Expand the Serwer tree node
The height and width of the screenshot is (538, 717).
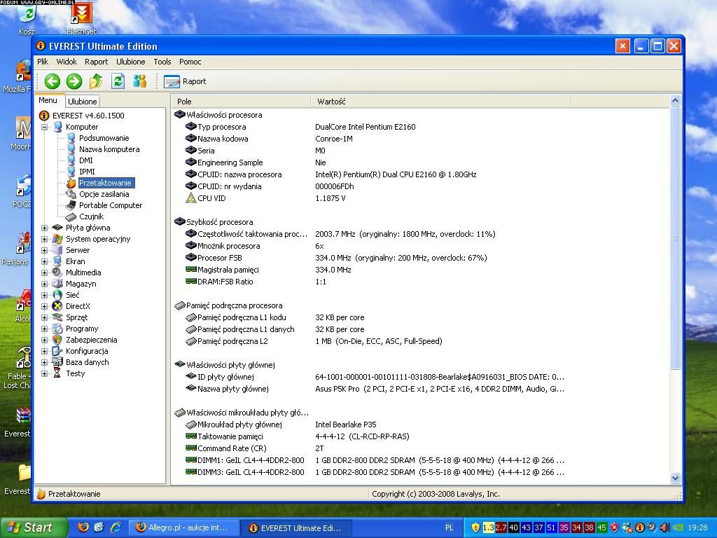[44, 250]
